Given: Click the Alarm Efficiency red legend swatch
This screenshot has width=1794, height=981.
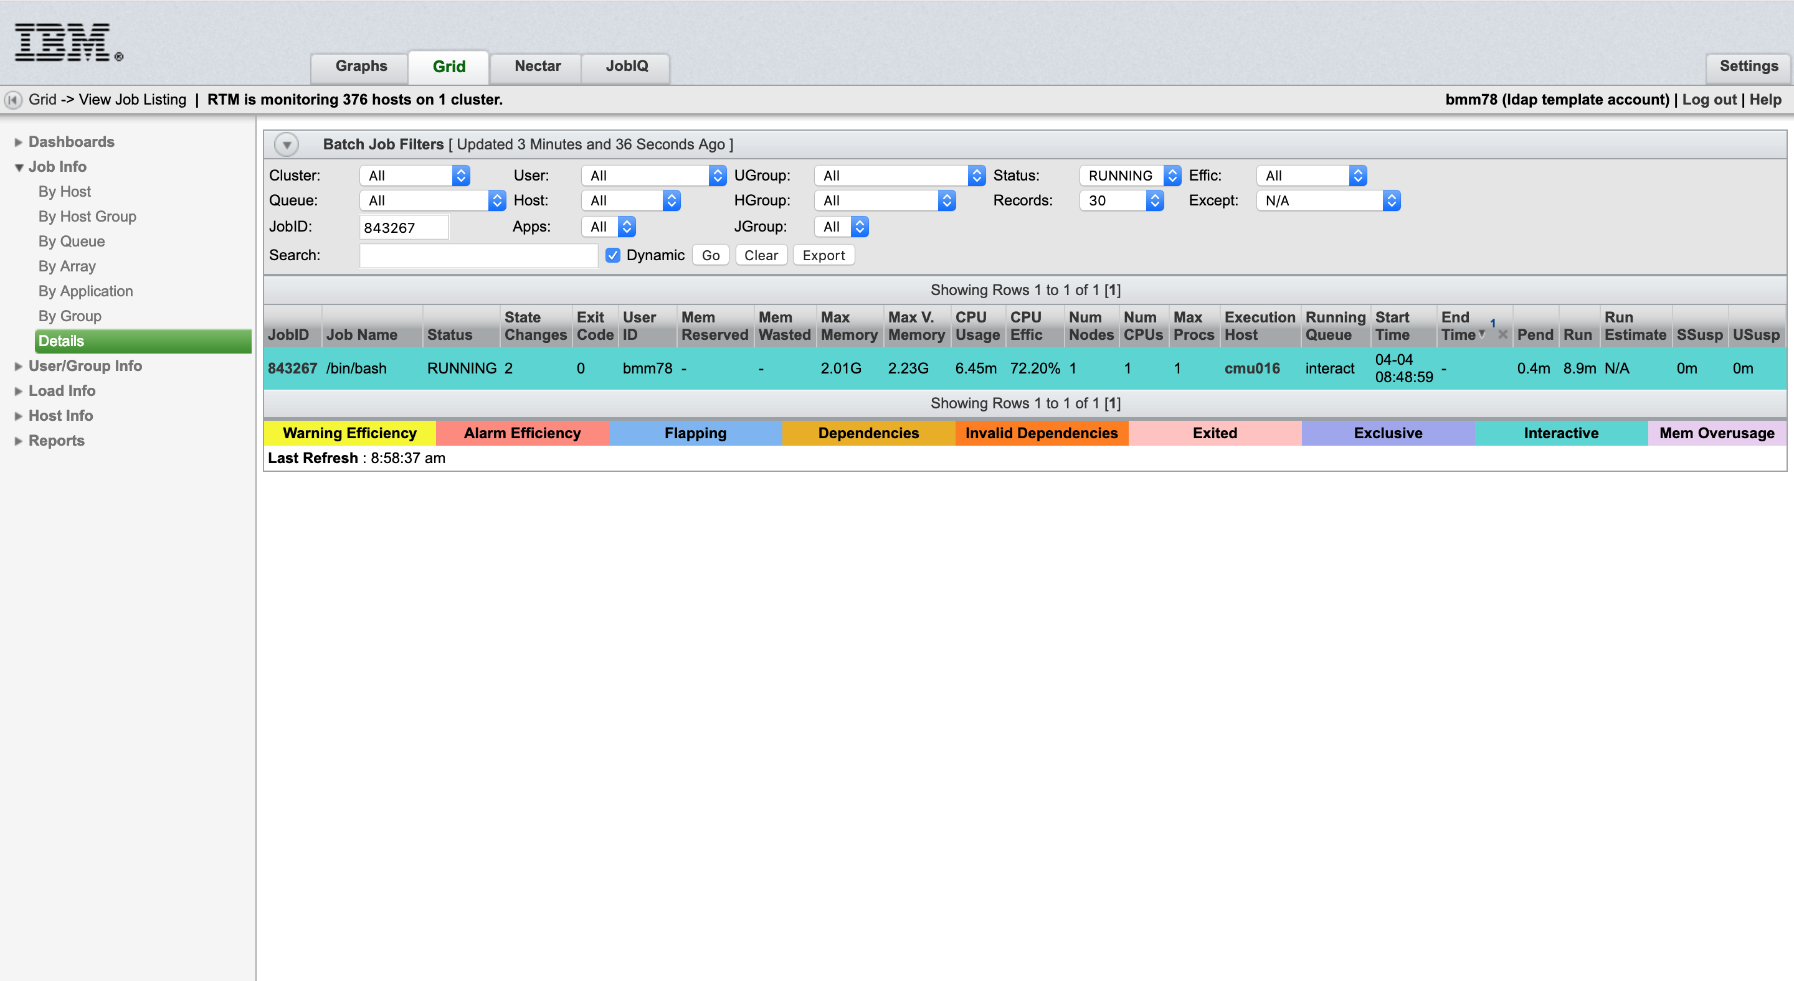Looking at the screenshot, I should point(523,433).
